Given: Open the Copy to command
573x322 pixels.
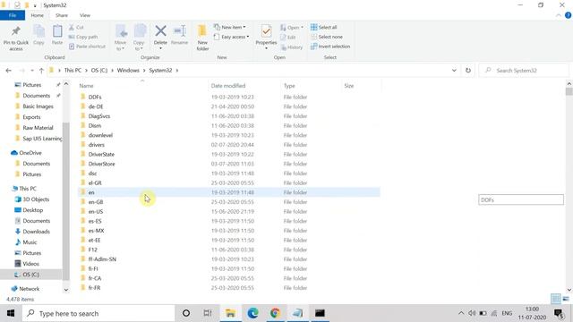Looking at the screenshot, I should 140,38.
